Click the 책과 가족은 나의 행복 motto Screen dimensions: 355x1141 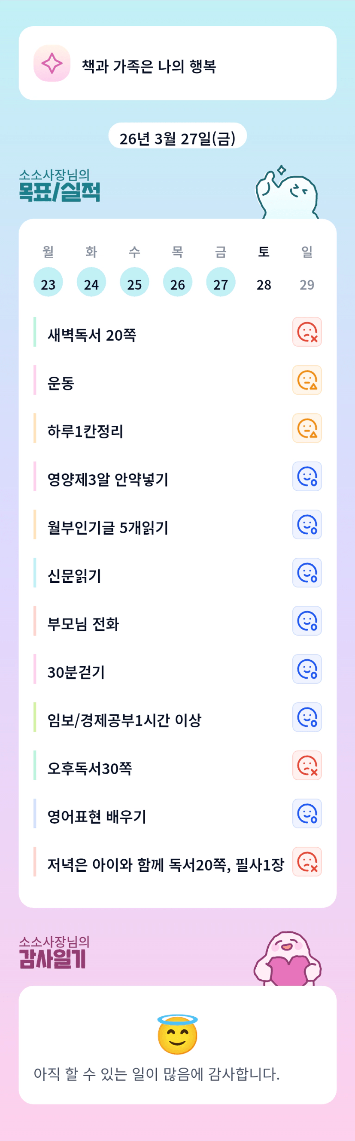click(149, 66)
